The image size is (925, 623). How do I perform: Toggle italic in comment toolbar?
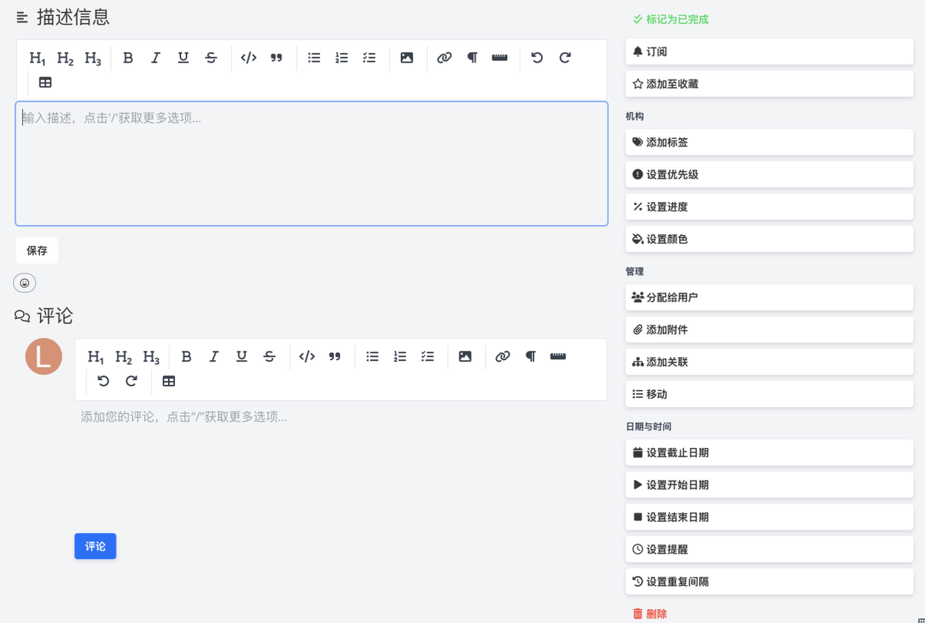click(214, 357)
